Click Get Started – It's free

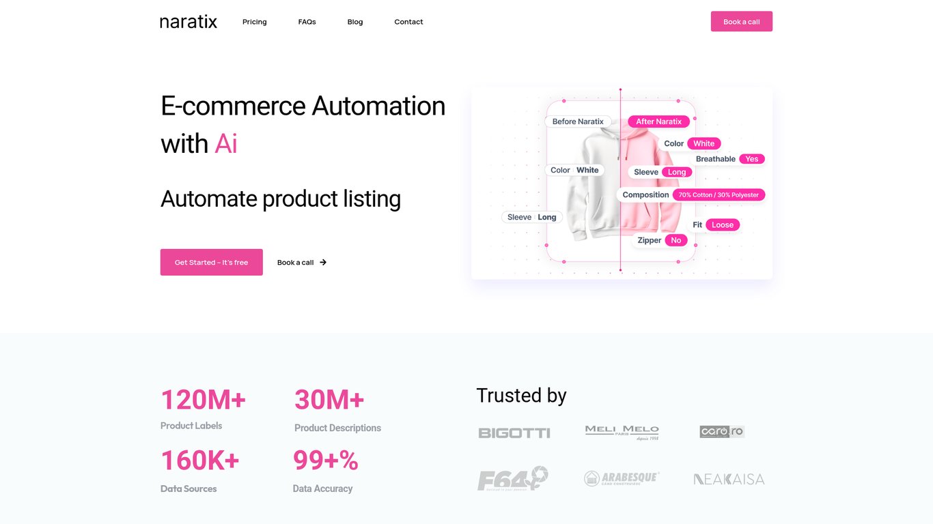[212, 262]
